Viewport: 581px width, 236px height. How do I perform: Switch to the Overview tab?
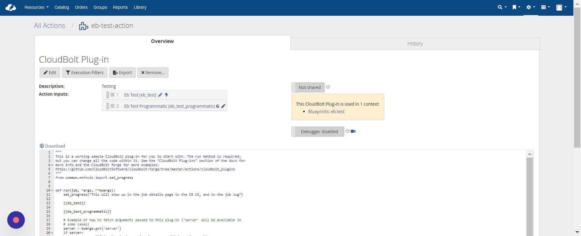pyautogui.click(x=162, y=41)
